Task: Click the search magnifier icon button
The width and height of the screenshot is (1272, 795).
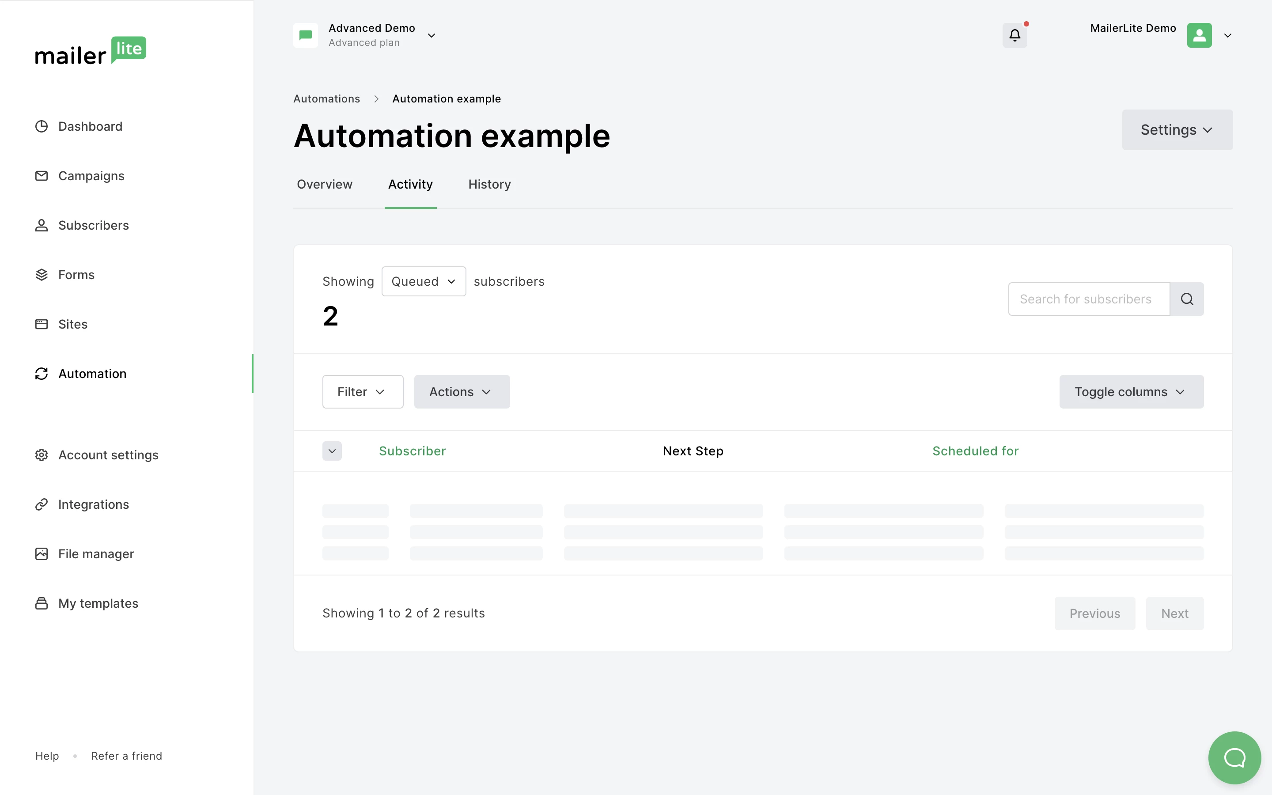Action: pyautogui.click(x=1187, y=299)
